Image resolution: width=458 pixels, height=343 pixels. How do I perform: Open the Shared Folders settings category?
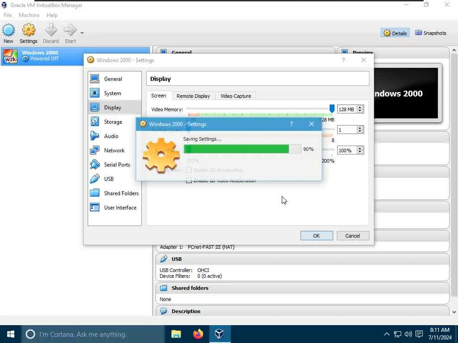[114, 193]
